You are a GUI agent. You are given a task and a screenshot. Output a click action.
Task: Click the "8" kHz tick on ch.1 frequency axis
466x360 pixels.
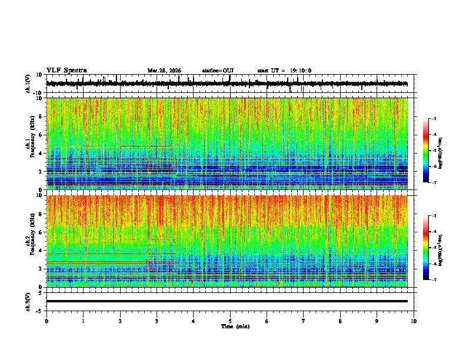(41, 116)
